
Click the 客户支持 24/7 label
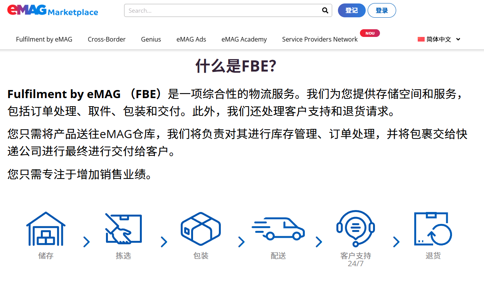[x=356, y=260]
